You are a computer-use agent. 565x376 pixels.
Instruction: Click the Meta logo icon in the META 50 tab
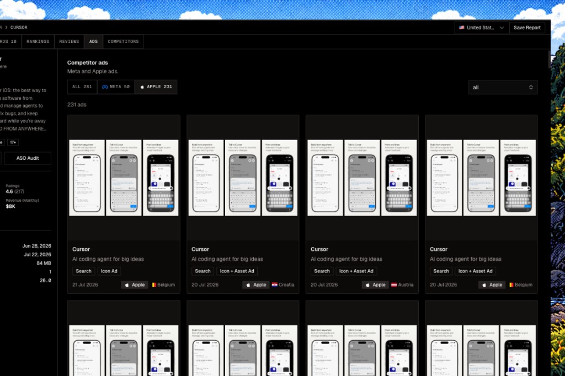105,87
